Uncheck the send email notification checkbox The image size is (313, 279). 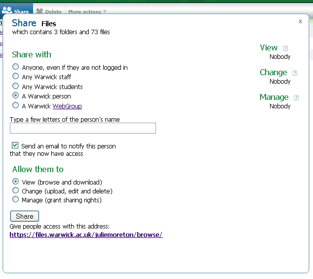pos(15,146)
